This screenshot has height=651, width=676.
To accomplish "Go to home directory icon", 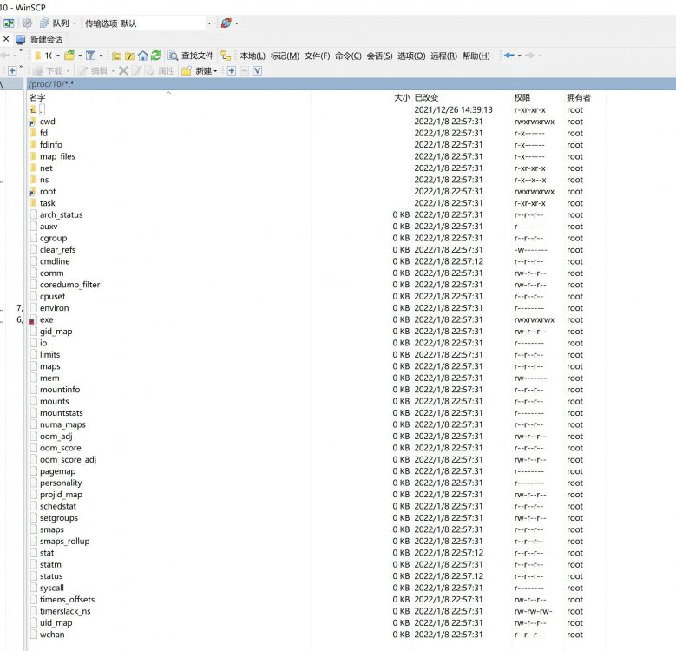I will [x=143, y=56].
